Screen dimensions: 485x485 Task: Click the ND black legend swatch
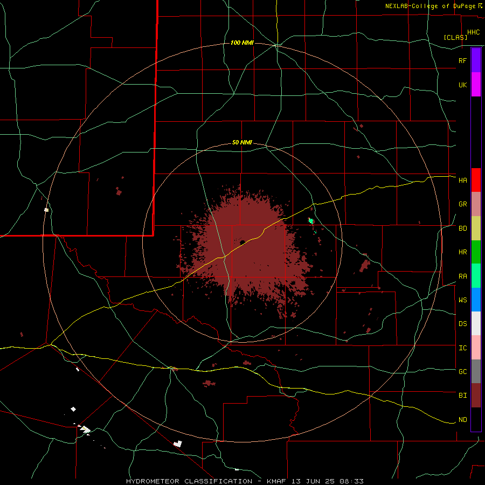click(476, 419)
